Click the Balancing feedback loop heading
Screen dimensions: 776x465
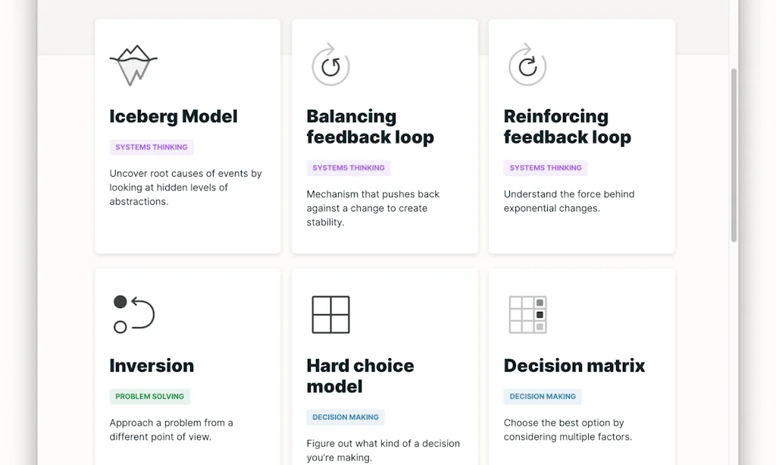click(370, 127)
